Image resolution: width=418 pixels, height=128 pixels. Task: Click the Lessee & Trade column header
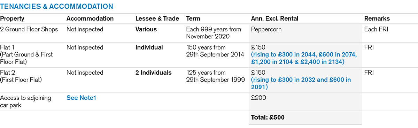(157, 18)
